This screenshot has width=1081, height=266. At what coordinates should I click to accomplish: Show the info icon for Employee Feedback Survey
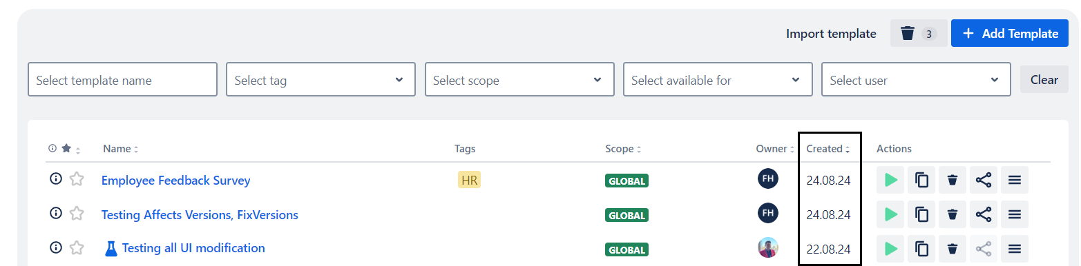point(56,179)
